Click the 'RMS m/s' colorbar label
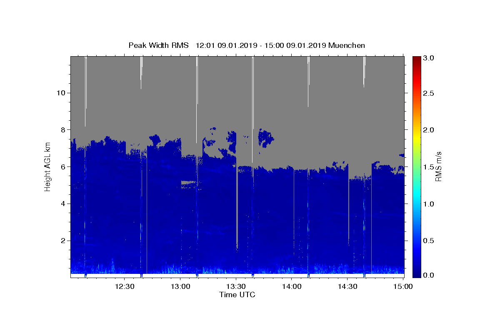 point(438,166)
